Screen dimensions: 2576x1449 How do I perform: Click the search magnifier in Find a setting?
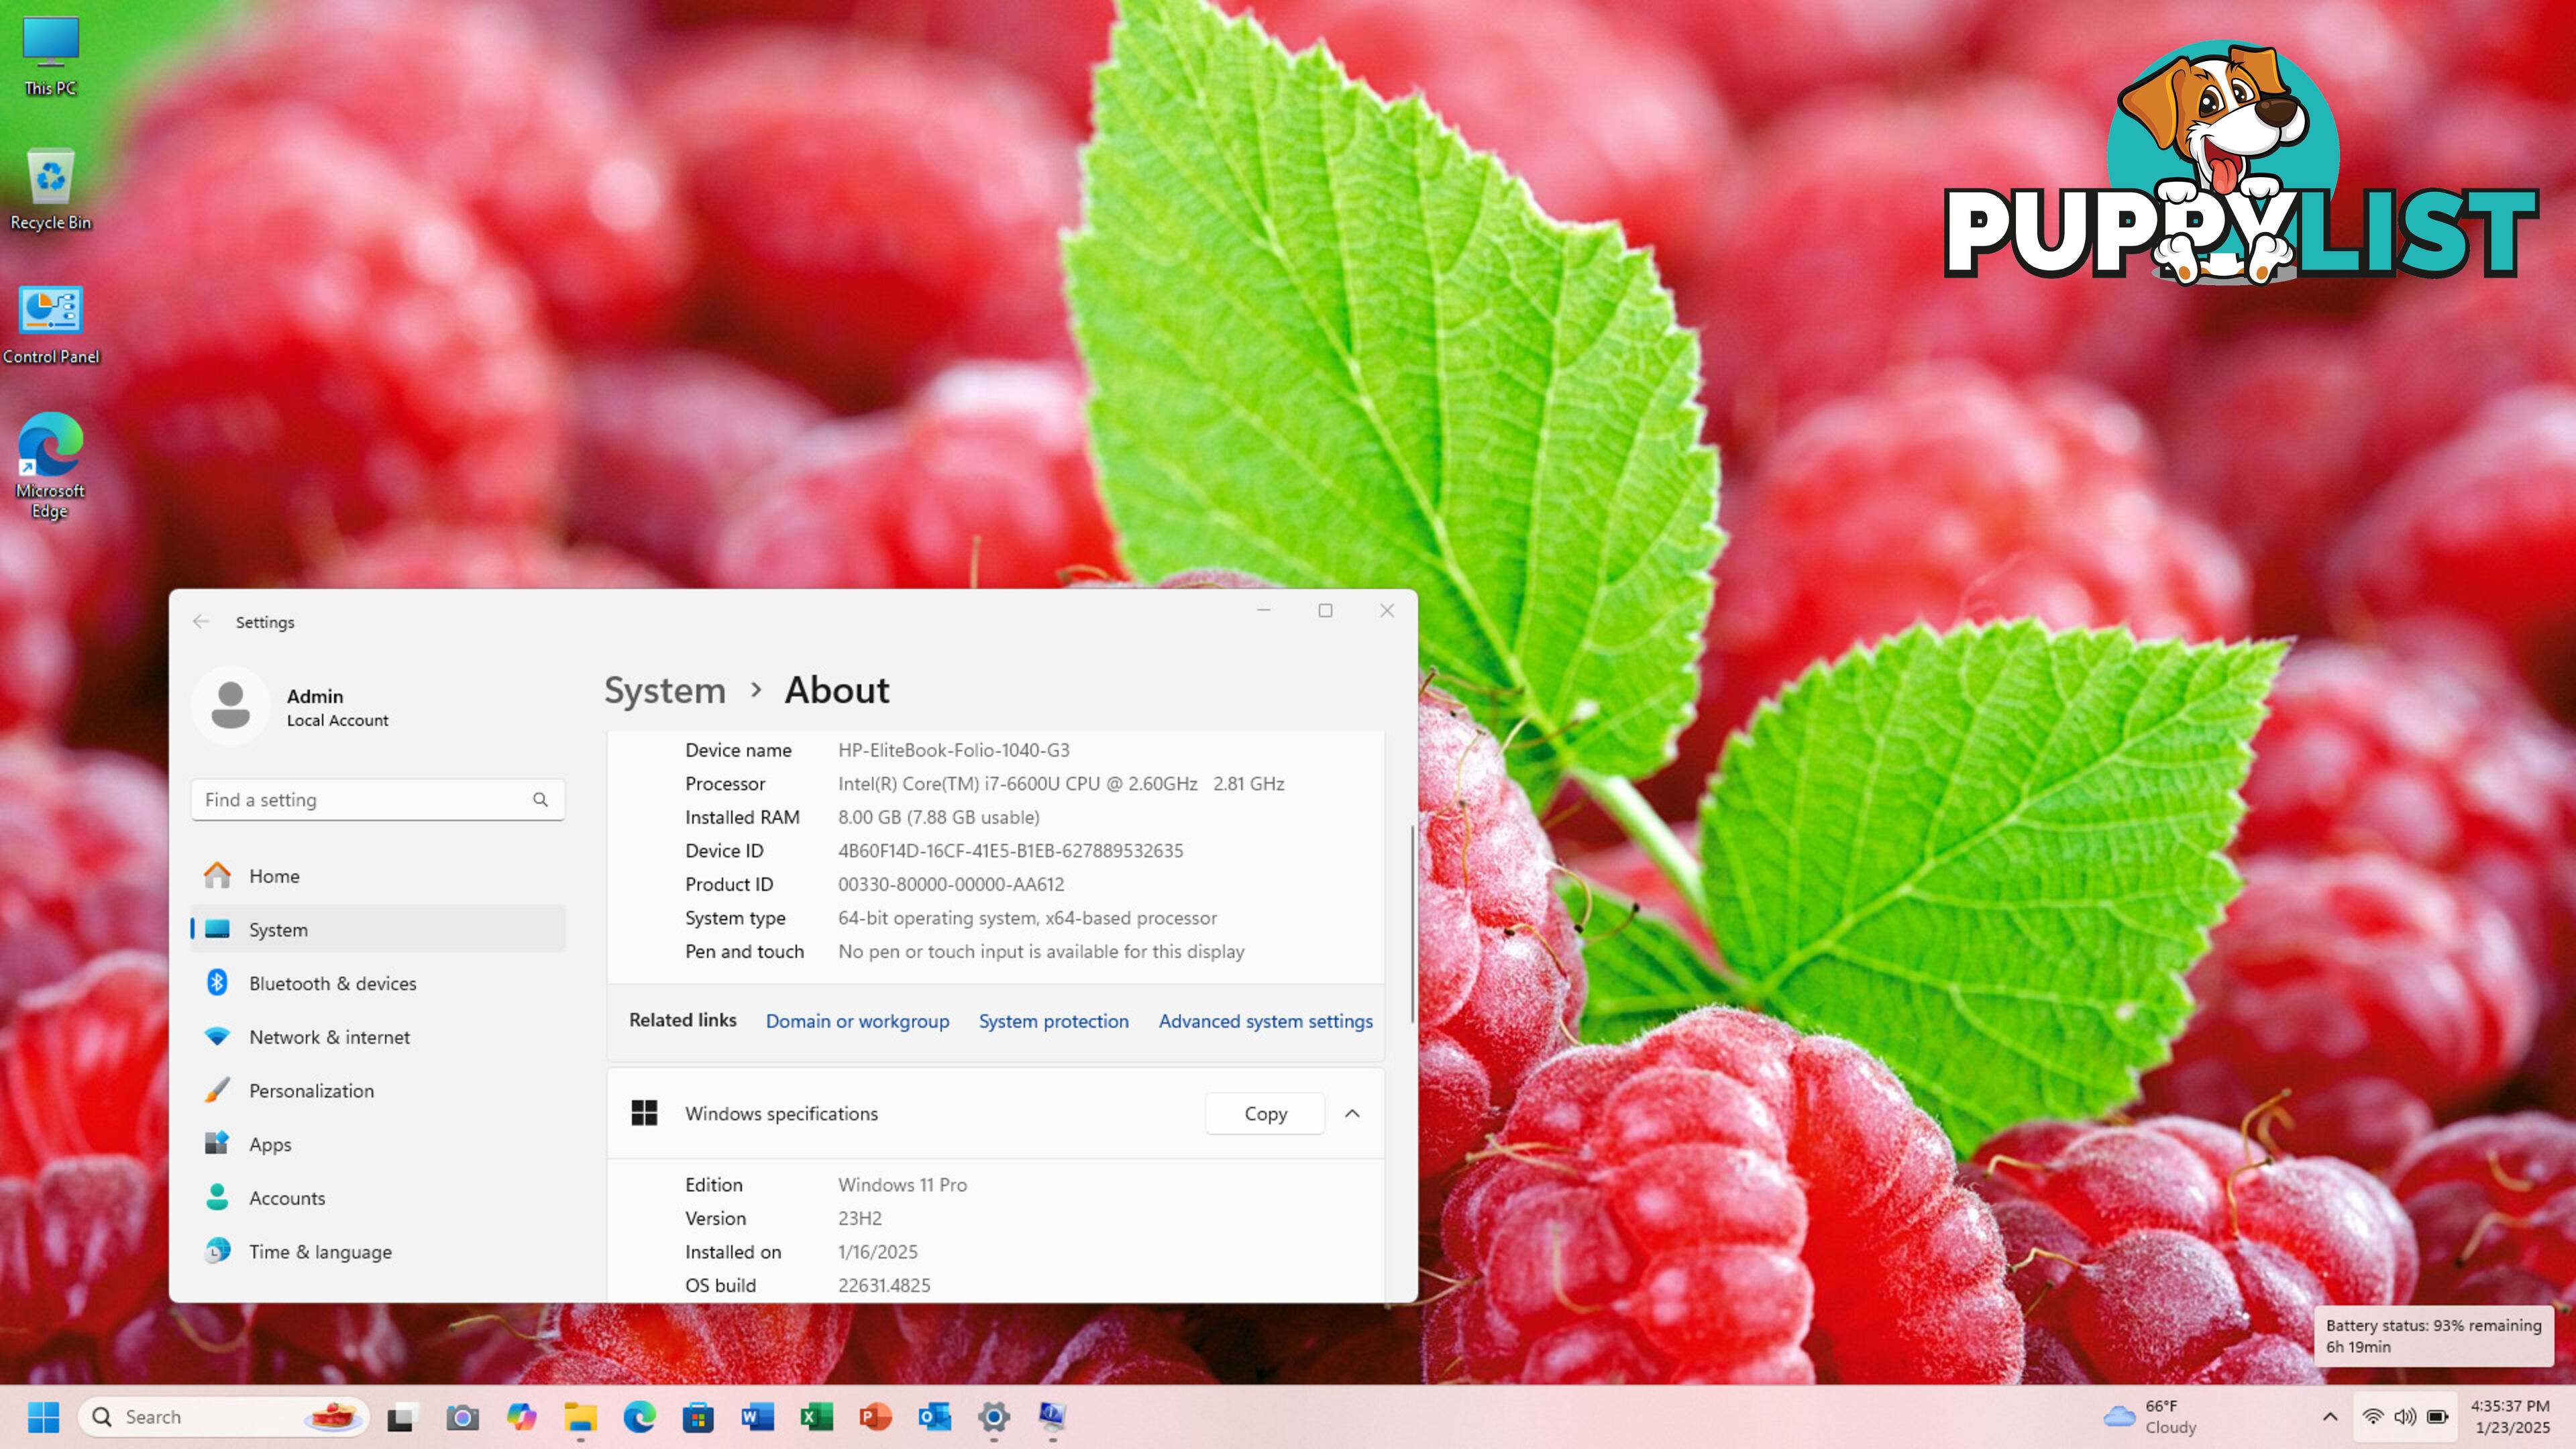pos(540,799)
